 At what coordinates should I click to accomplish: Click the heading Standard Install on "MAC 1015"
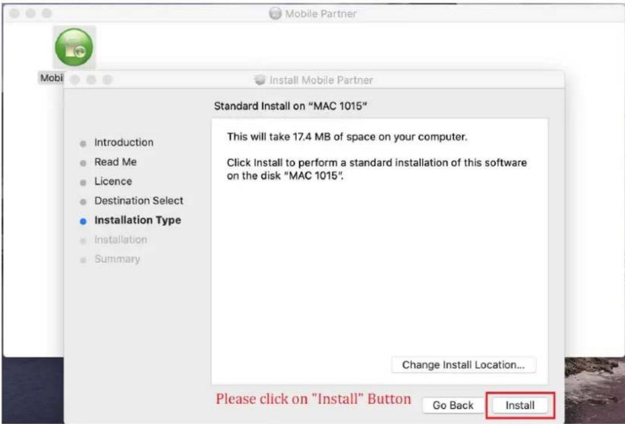(290, 106)
